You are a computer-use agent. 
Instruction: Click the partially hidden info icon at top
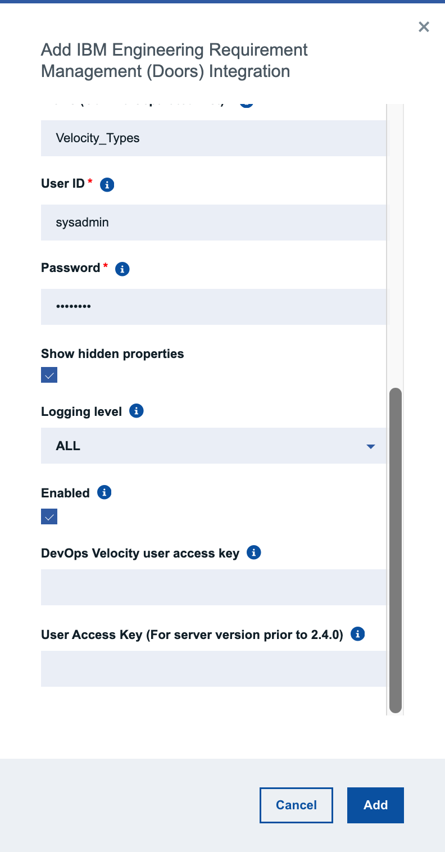tap(247, 105)
